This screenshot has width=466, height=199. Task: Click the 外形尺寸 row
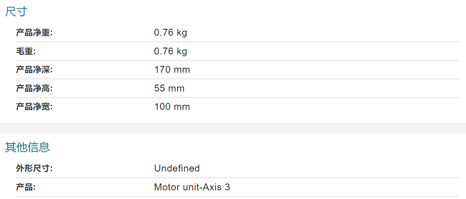coord(238,168)
